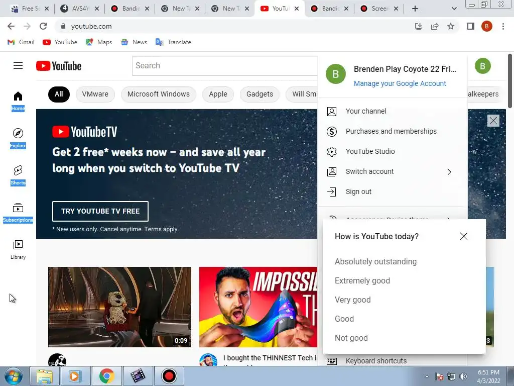Click browser Back arrow
Screen dimensions: 514x386
11,26
